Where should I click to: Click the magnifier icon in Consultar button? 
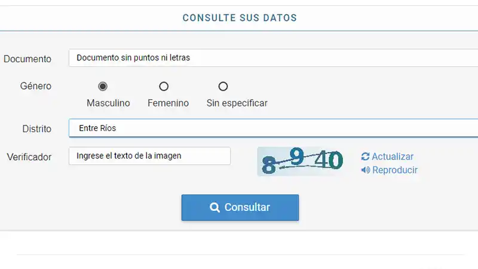tap(215, 207)
